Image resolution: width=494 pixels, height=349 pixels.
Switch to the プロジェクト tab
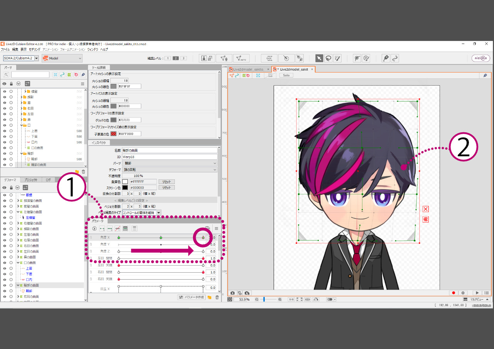point(30,180)
